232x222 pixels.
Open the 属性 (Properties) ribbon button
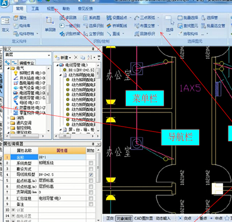pyautogui.click(x=20, y=18)
